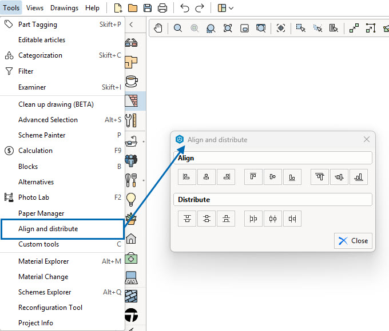Click the save floppy disk icon
The height and width of the screenshot is (331, 389).
point(148,8)
